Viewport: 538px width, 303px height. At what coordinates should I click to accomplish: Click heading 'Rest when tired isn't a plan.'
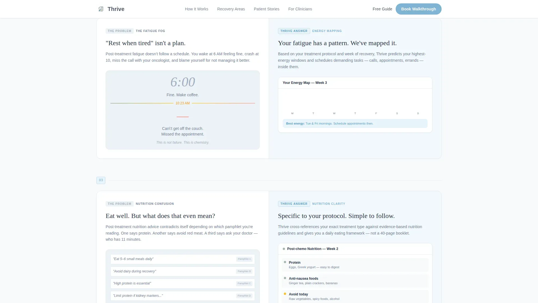point(145,43)
